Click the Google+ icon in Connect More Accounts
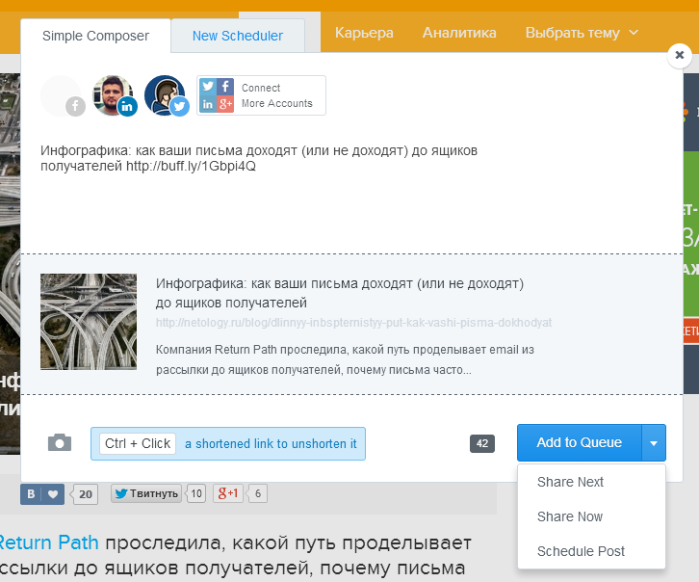699x582 pixels. coord(225,104)
